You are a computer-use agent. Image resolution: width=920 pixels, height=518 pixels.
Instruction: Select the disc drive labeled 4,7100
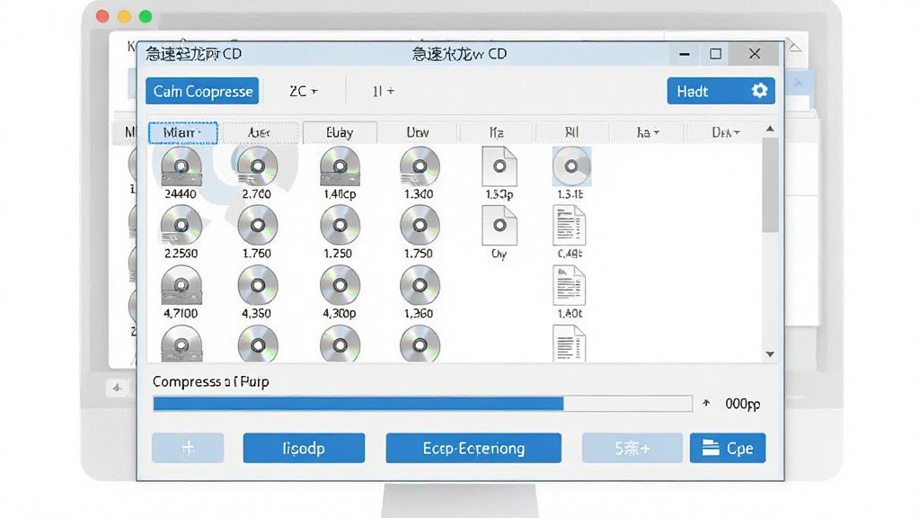181,285
